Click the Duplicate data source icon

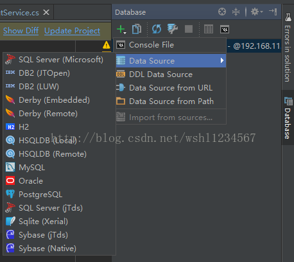(137, 29)
